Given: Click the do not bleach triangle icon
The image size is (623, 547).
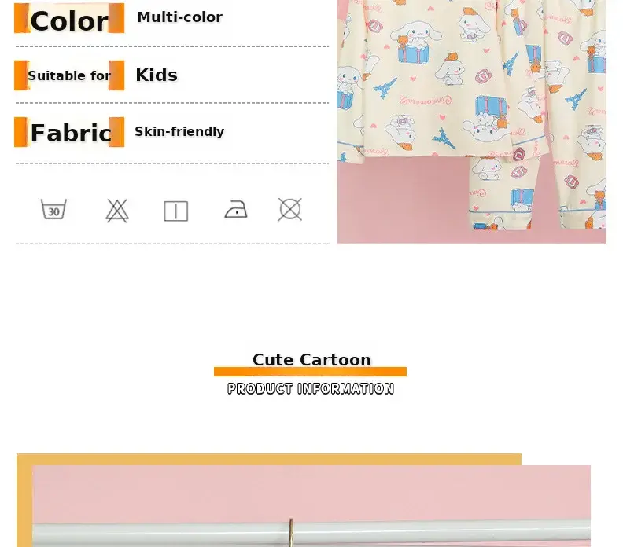Looking at the screenshot, I should (x=117, y=211).
